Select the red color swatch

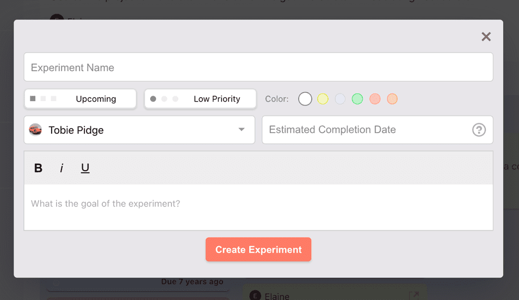click(x=375, y=99)
